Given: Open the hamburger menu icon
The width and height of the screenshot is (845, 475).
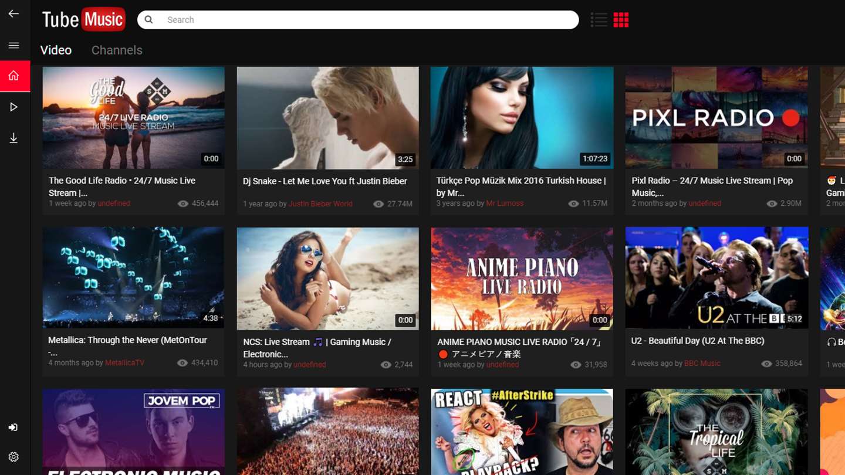Looking at the screenshot, I should (x=13, y=45).
